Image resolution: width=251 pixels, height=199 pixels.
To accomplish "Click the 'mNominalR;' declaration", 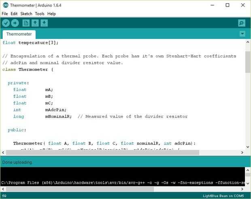I will click(x=58, y=116).
